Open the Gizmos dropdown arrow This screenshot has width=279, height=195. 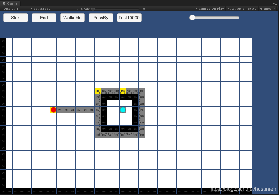point(275,9)
